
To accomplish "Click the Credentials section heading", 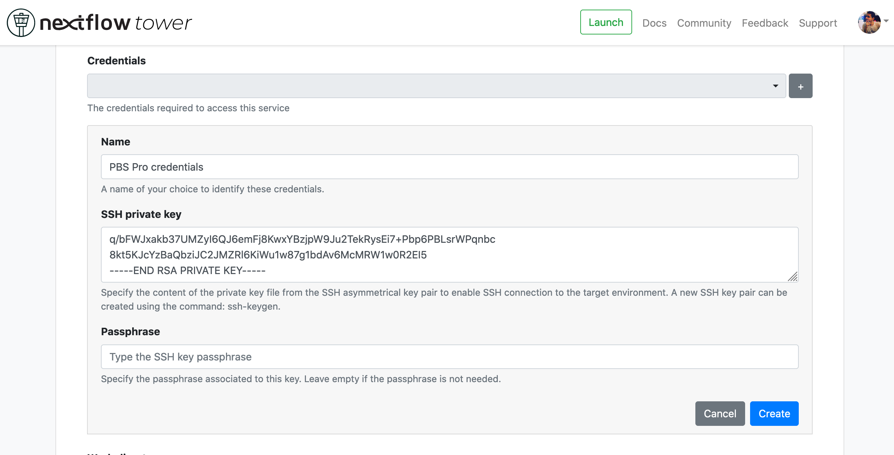I will click(x=117, y=61).
